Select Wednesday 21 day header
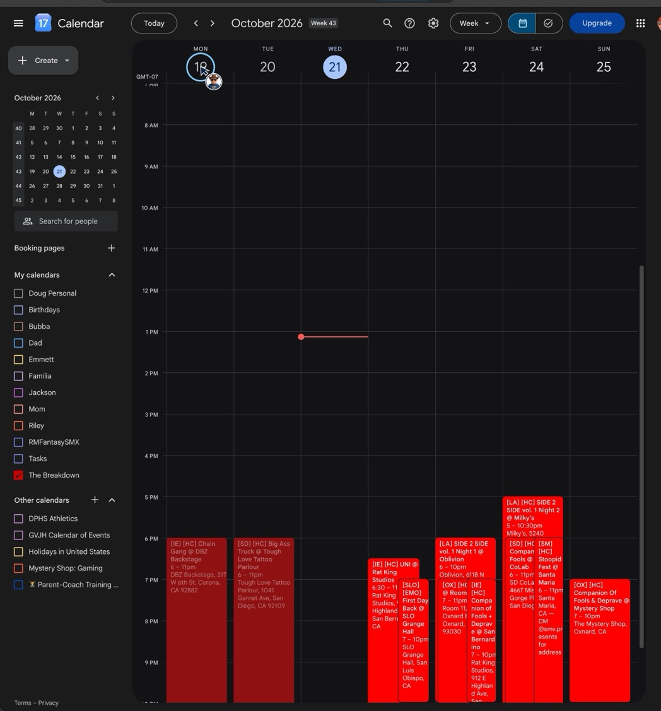 (x=334, y=67)
